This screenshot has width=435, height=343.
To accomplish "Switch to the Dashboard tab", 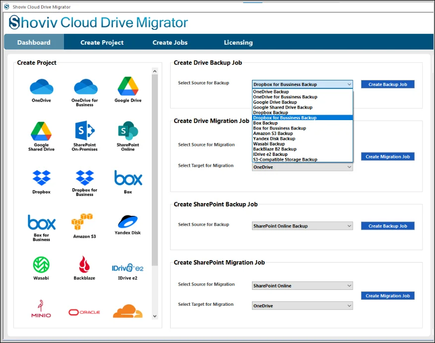I will point(34,42).
